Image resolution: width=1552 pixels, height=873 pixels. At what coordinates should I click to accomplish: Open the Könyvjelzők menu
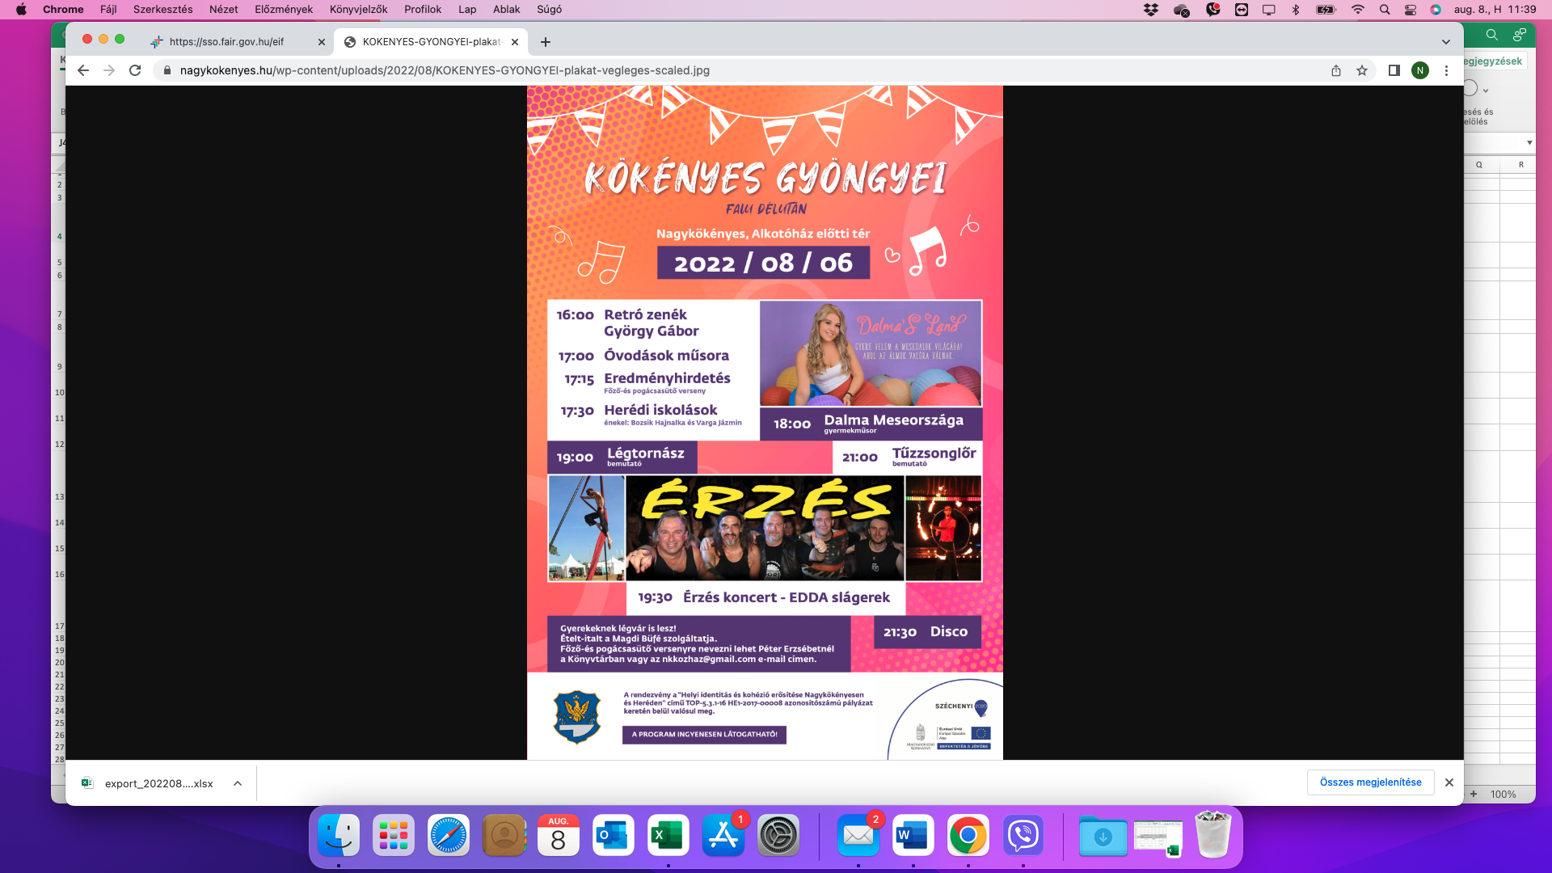(358, 9)
